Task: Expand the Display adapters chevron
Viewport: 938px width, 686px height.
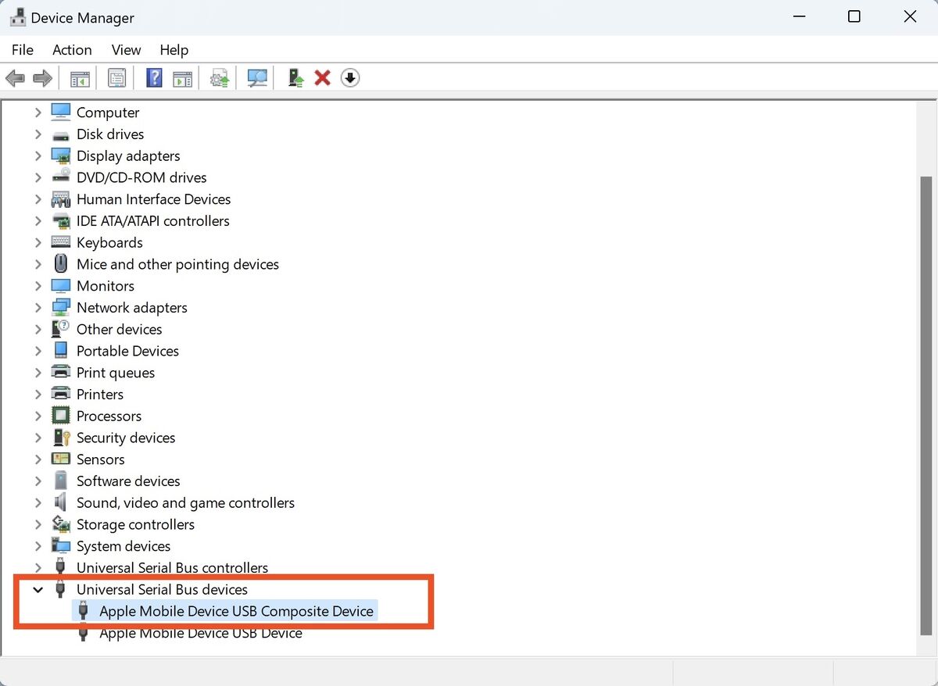Action: pyautogui.click(x=38, y=155)
